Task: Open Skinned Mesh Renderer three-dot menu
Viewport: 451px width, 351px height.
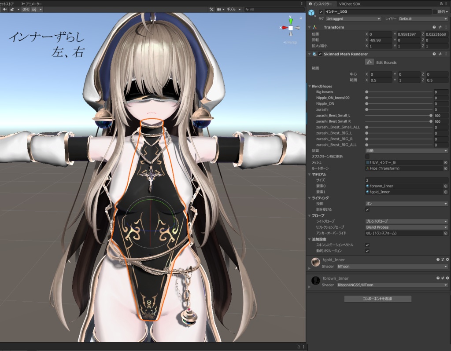Action: coord(446,54)
